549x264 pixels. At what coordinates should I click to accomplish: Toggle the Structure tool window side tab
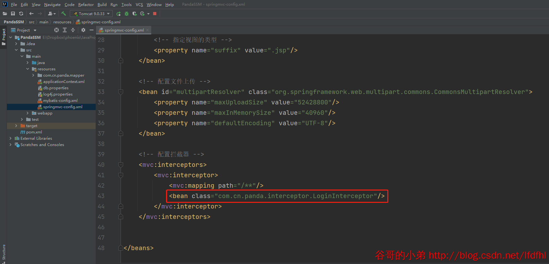3,253
